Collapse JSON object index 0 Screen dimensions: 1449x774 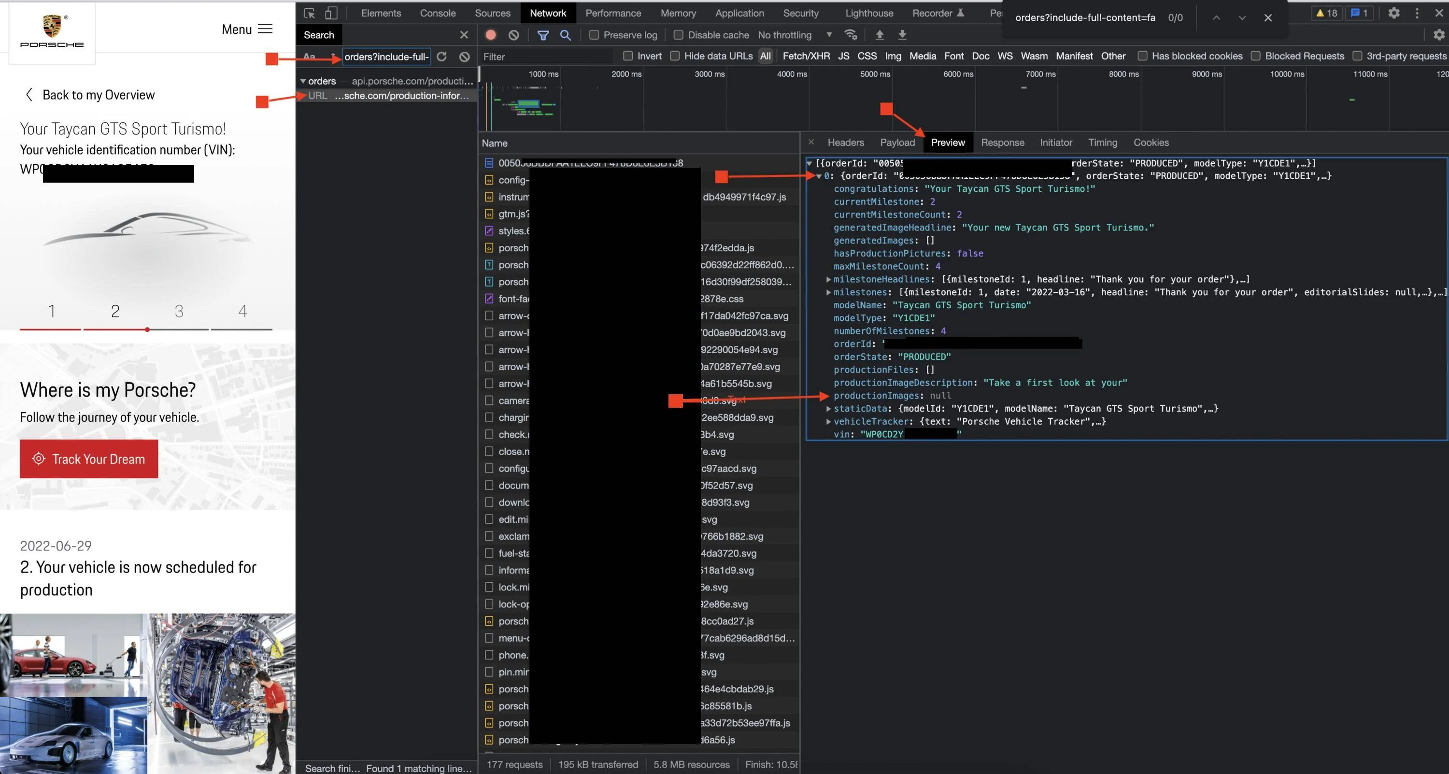(x=819, y=176)
